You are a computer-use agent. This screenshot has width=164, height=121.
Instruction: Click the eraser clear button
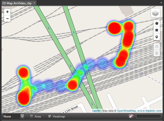(x=131, y=116)
